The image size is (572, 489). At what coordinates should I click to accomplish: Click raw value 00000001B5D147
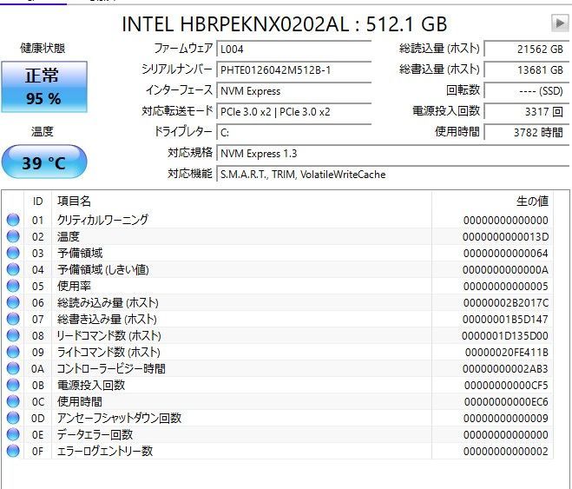(x=506, y=320)
